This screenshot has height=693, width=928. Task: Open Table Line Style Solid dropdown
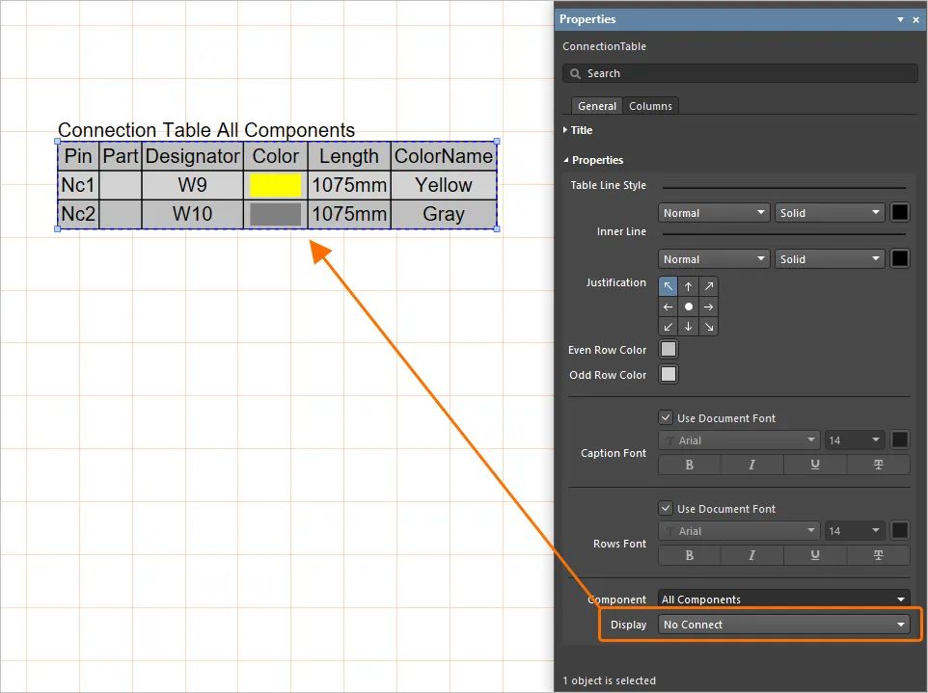click(x=830, y=213)
